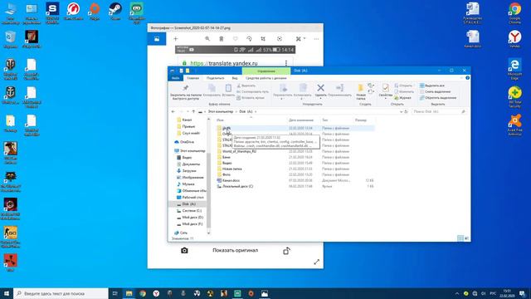
Task: Click the Paste icon in the ribbon
Action: [228, 88]
